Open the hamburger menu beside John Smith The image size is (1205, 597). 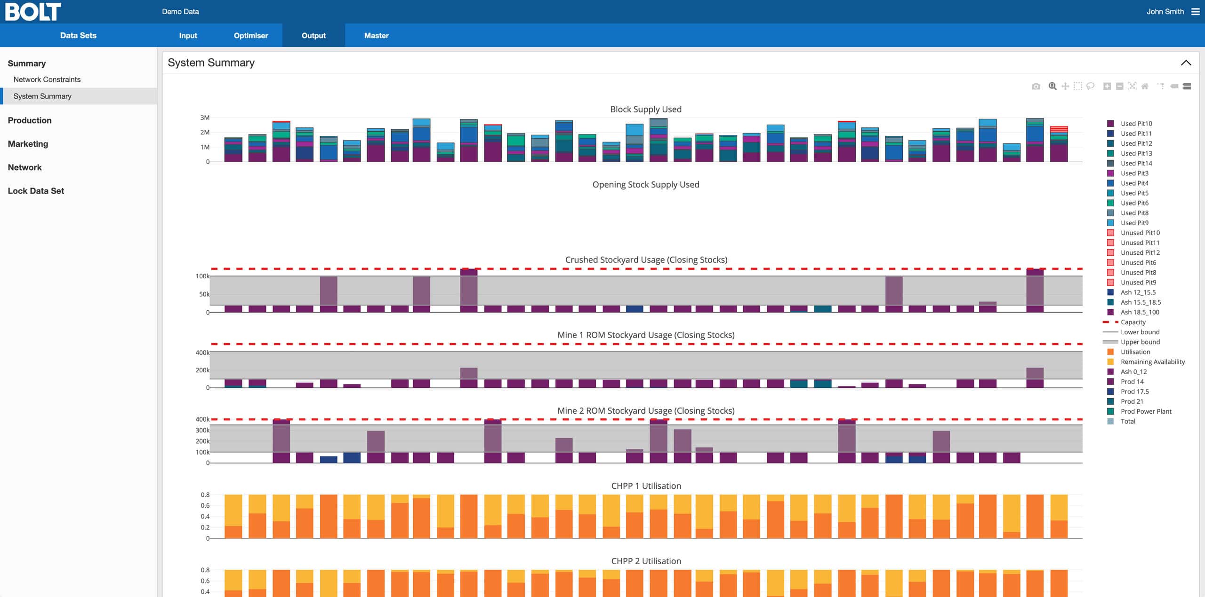[x=1195, y=12]
